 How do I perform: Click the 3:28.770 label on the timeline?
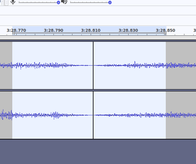(x=16, y=30)
